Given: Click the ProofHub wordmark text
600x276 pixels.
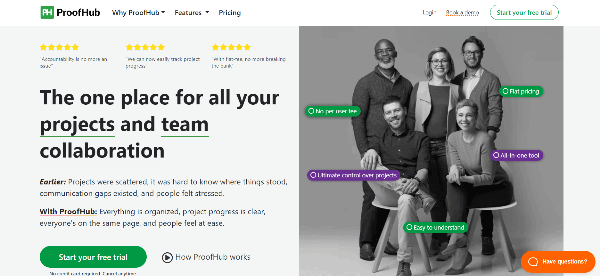Looking at the screenshot, I should 78,12.
